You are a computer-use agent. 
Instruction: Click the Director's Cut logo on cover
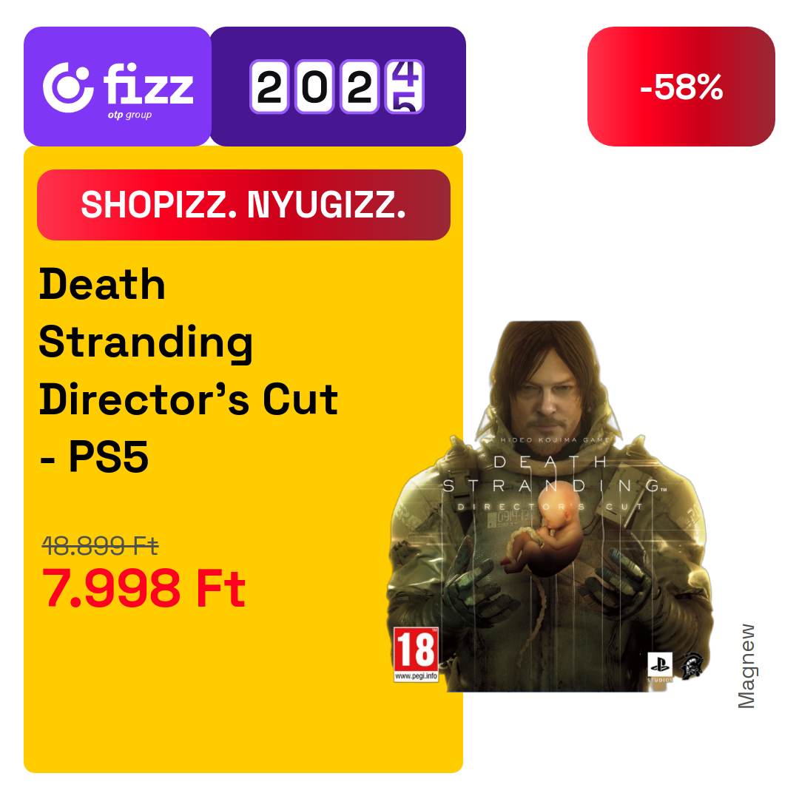click(550, 507)
